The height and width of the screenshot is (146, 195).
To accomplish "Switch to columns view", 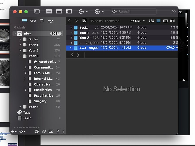I will click(165, 21).
